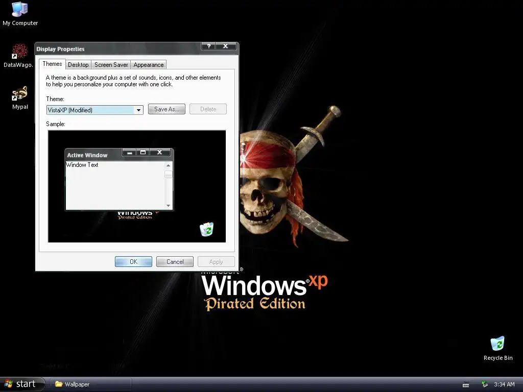Open the Appearance tab
This screenshot has height=392, width=523.
(149, 65)
